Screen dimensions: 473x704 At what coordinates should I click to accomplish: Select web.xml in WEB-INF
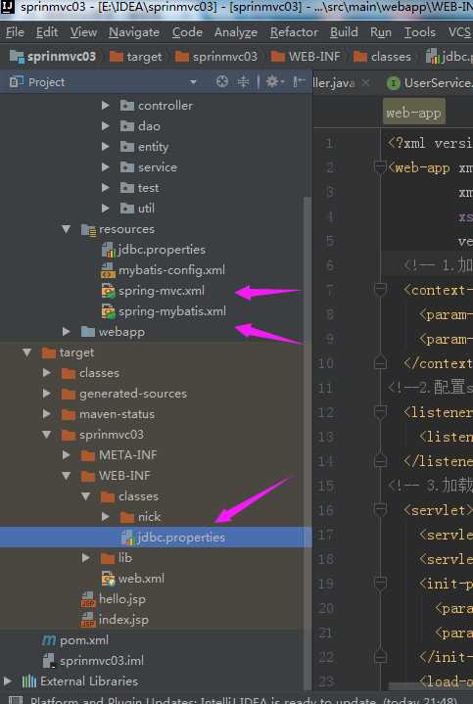click(133, 579)
